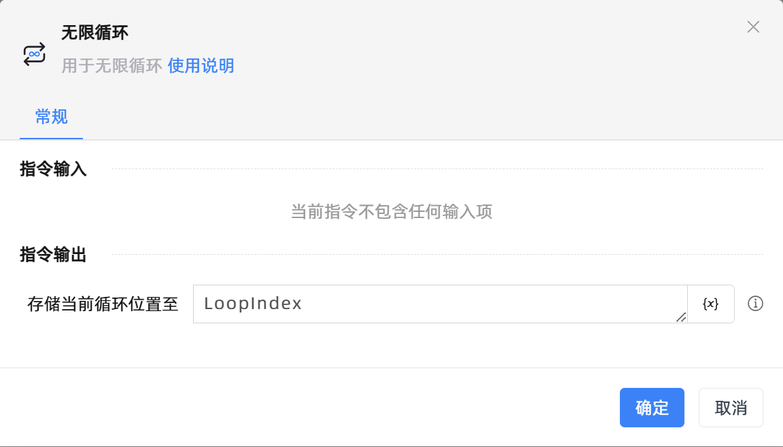The height and width of the screenshot is (447, 783).
Task: Click the infinite loop icon in header
Action: coord(34,54)
